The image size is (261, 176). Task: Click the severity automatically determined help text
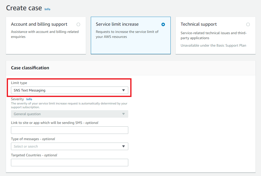(x=69, y=105)
